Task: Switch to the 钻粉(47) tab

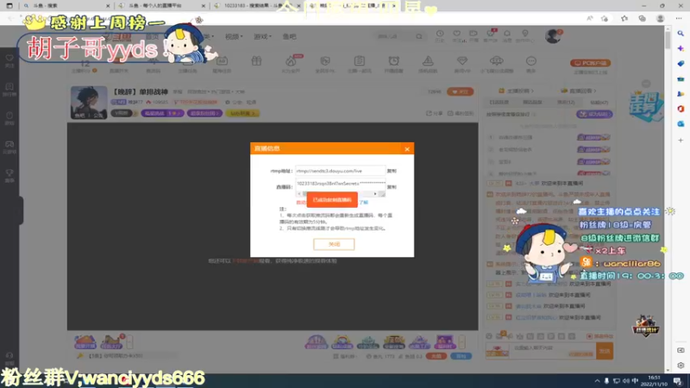Action: coord(599,102)
